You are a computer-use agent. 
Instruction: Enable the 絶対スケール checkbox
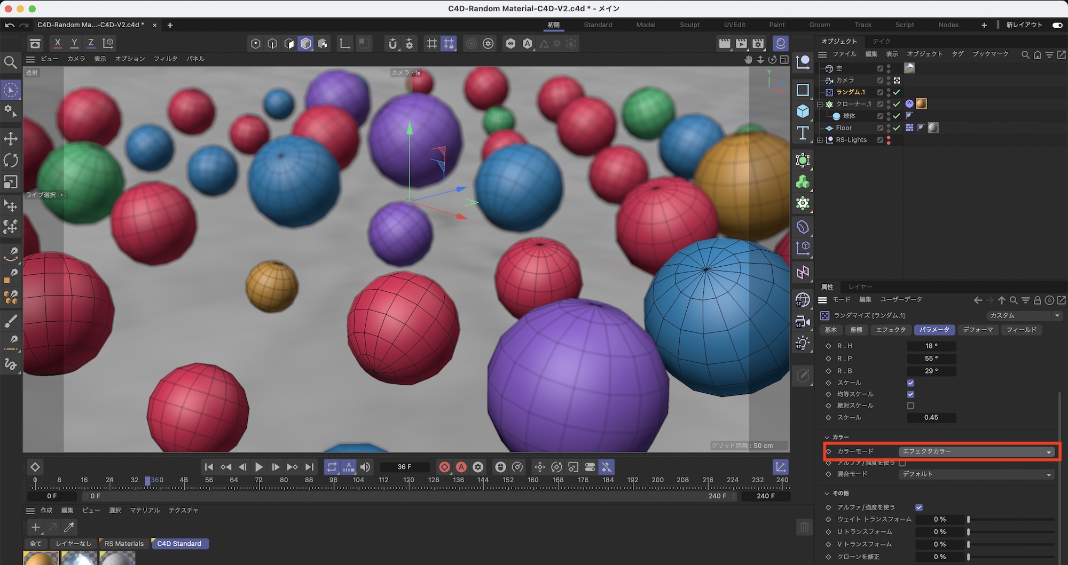pyautogui.click(x=910, y=405)
